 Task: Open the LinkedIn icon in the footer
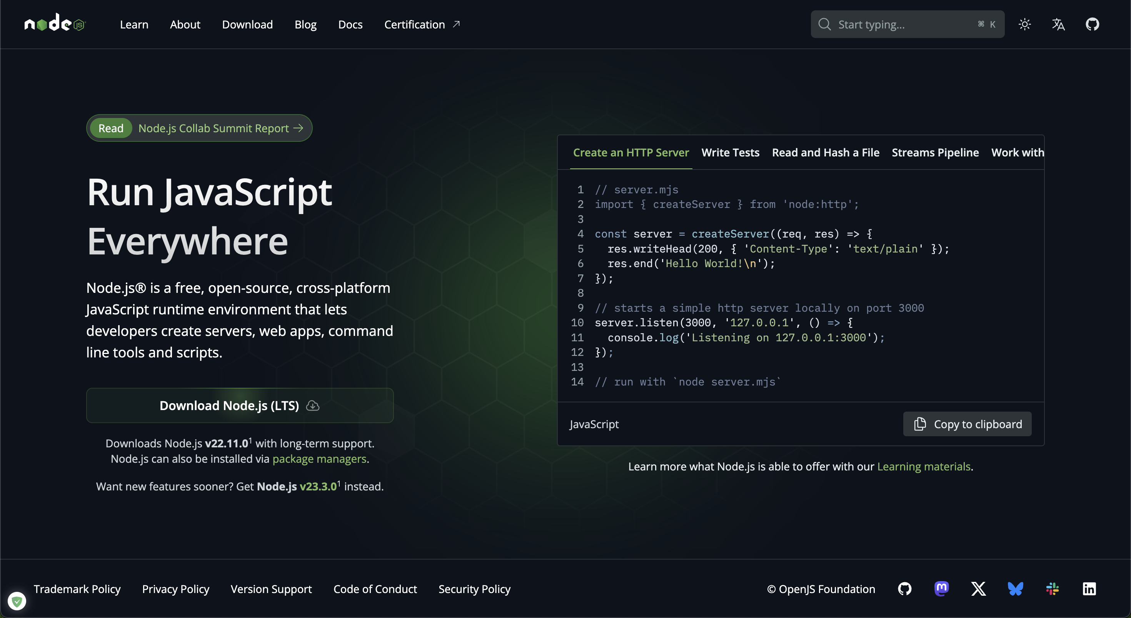pyautogui.click(x=1089, y=589)
